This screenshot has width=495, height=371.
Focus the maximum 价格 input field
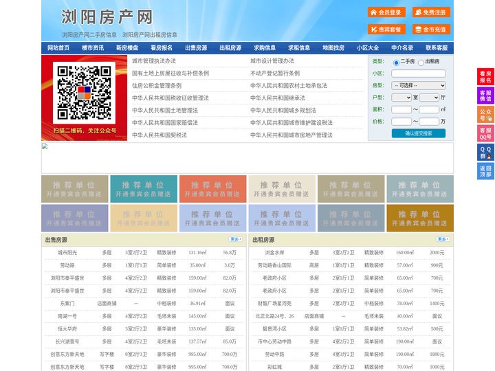click(x=429, y=122)
